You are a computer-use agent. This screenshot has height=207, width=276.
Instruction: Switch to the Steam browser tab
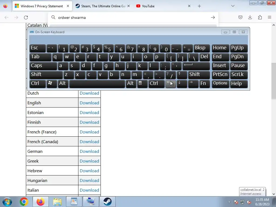pyautogui.click(x=103, y=6)
